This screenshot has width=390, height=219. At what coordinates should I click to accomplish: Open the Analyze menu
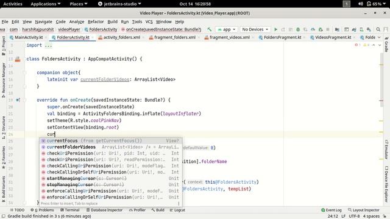tap(77, 22)
